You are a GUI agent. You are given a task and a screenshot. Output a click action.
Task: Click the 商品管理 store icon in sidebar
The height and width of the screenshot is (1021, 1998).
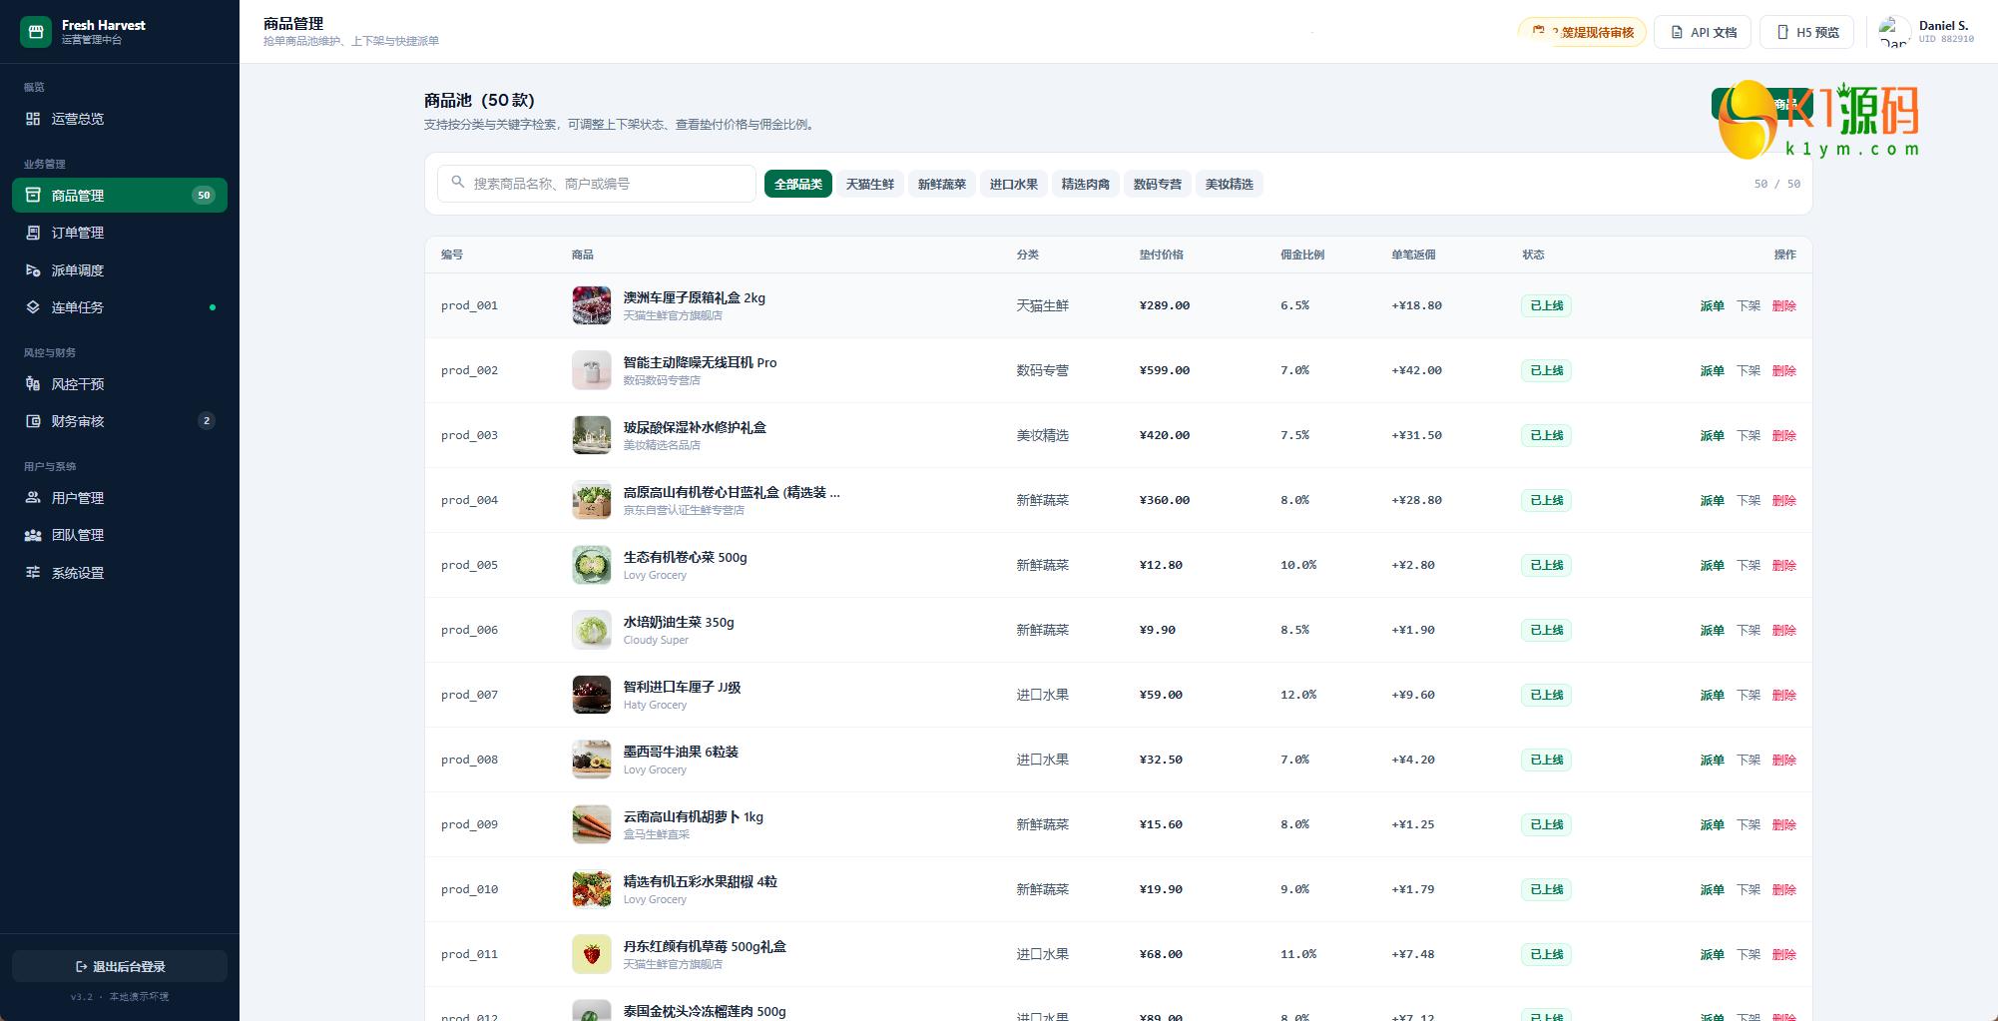tap(33, 196)
